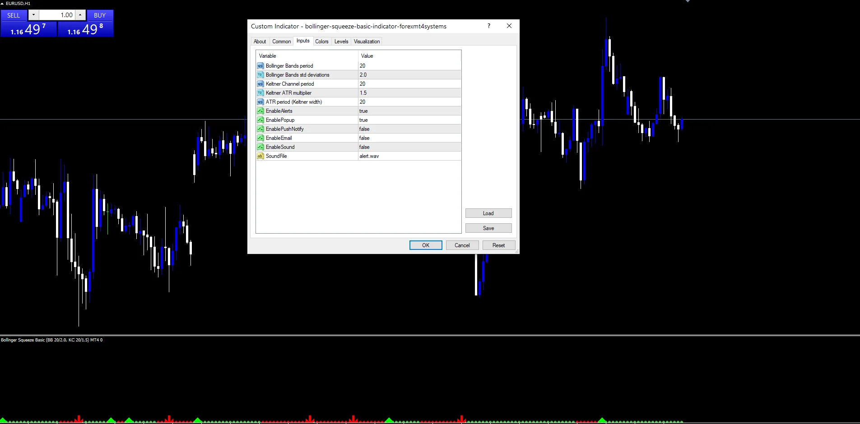Confirm the dialog with OK
The width and height of the screenshot is (860, 424).
pos(426,245)
